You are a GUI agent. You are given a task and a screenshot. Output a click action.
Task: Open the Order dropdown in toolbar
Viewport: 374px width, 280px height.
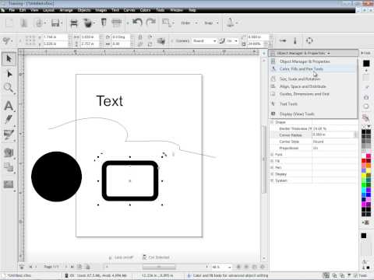(x=189, y=23)
